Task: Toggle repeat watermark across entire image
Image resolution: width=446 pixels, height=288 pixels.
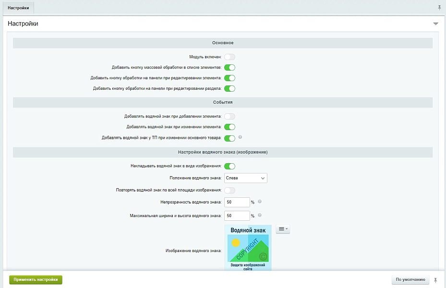Action: 229,190
